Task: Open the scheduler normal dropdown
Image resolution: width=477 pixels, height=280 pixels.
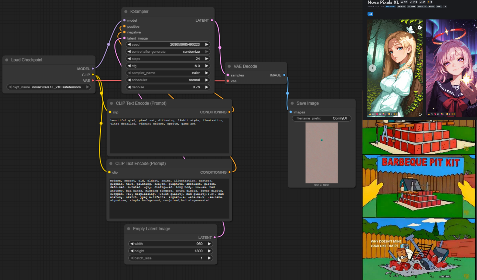Action: (168, 80)
